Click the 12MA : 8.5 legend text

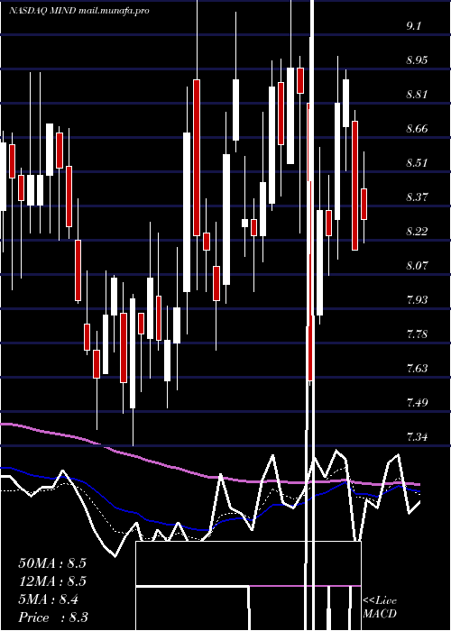point(52,581)
